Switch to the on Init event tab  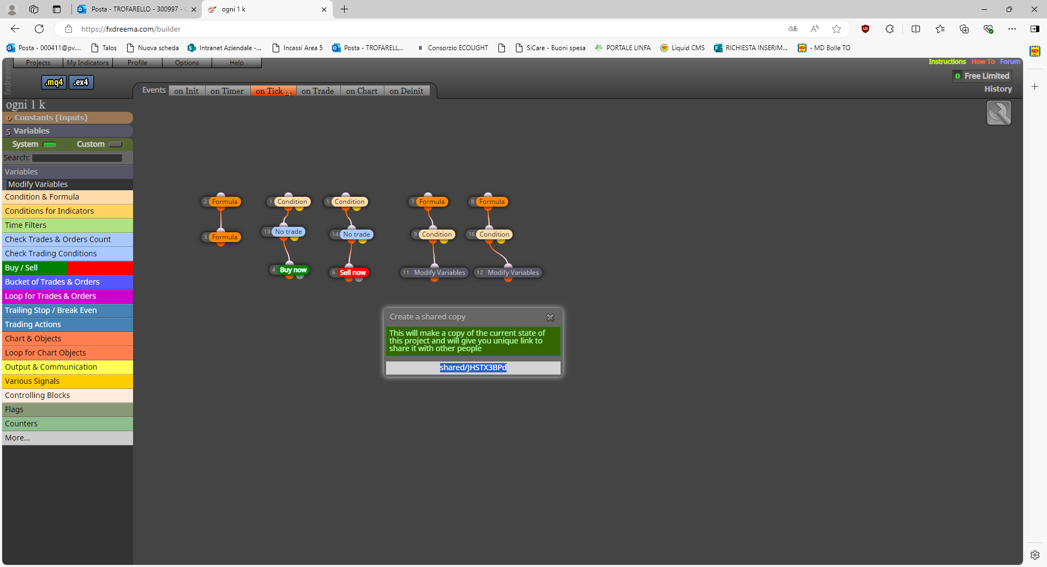point(186,91)
